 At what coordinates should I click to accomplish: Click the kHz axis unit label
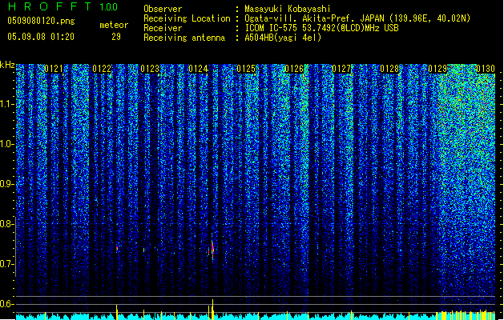point(7,65)
